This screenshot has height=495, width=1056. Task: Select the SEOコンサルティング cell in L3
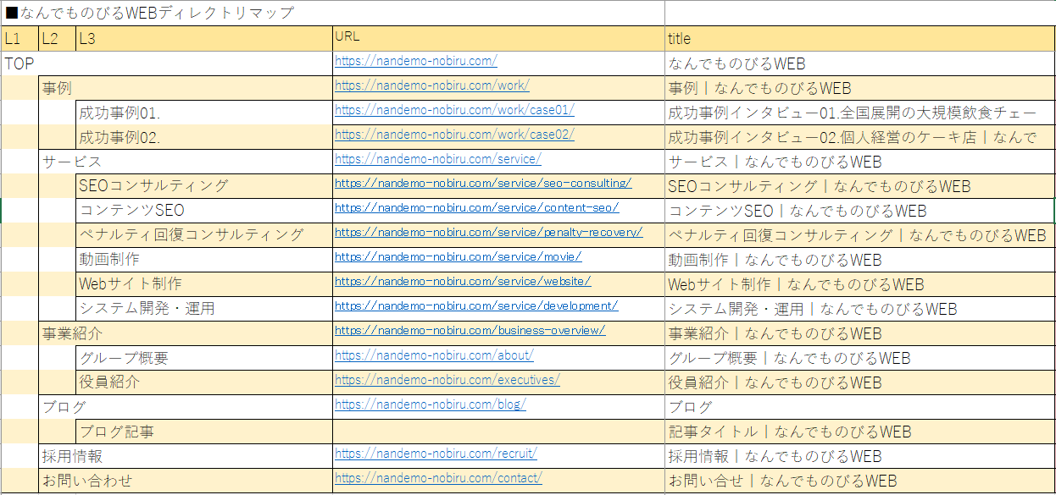click(204, 186)
